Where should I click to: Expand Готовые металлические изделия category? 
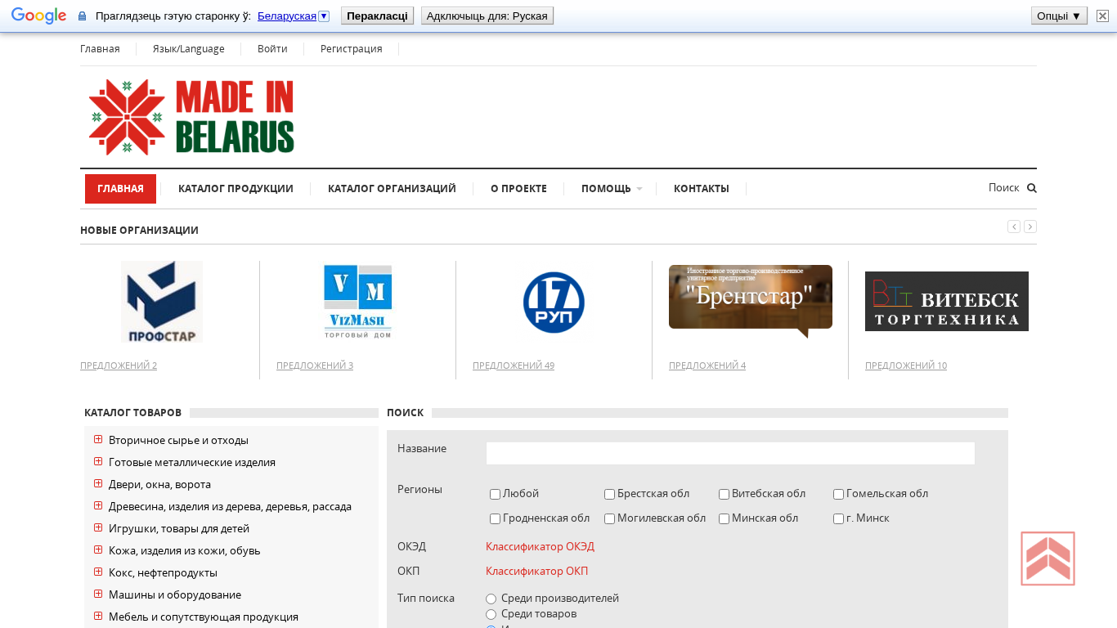pyautogui.click(x=98, y=461)
